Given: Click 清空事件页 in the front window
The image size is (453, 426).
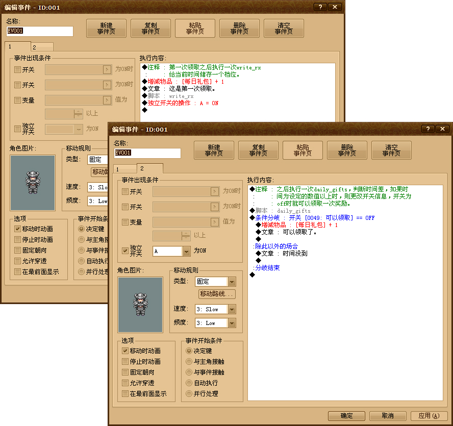Looking at the screenshot, I should pyautogui.click(x=391, y=151).
